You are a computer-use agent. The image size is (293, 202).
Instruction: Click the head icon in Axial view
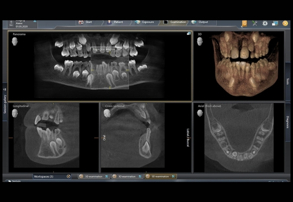point(200,113)
